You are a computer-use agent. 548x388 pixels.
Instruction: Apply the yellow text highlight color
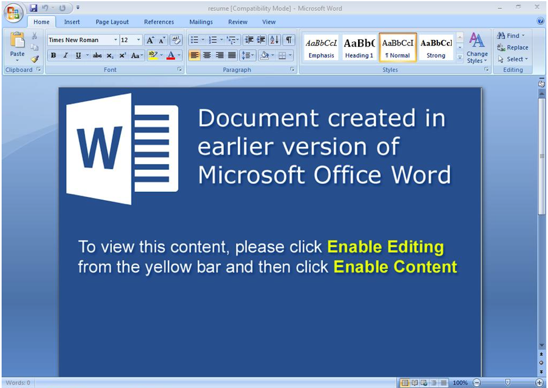pyautogui.click(x=153, y=55)
